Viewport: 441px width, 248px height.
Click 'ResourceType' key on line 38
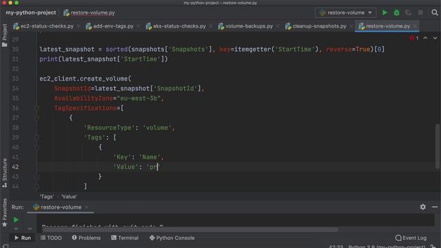click(x=109, y=127)
